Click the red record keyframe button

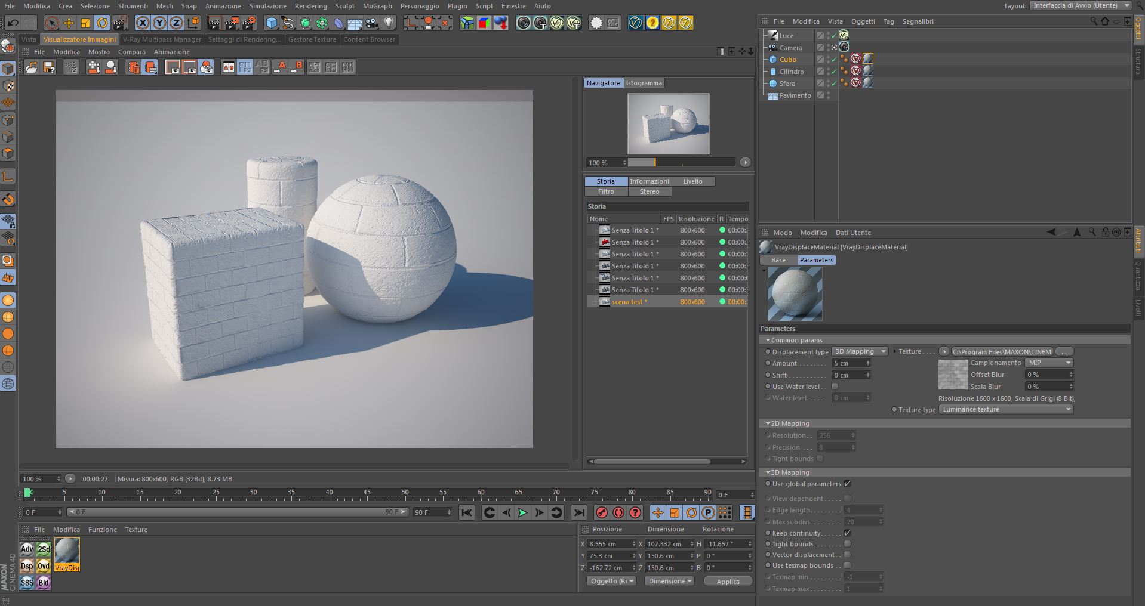pyautogui.click(x=602, y=512)
